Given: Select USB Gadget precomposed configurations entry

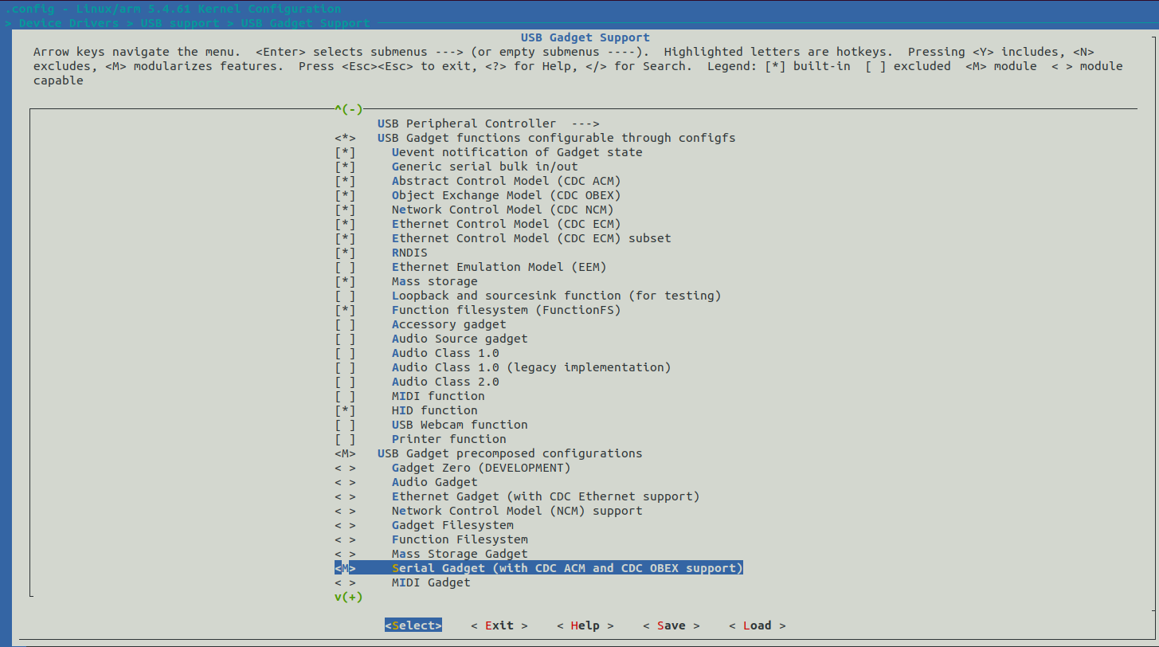Looking at the screenshot, I should point(509,453).
